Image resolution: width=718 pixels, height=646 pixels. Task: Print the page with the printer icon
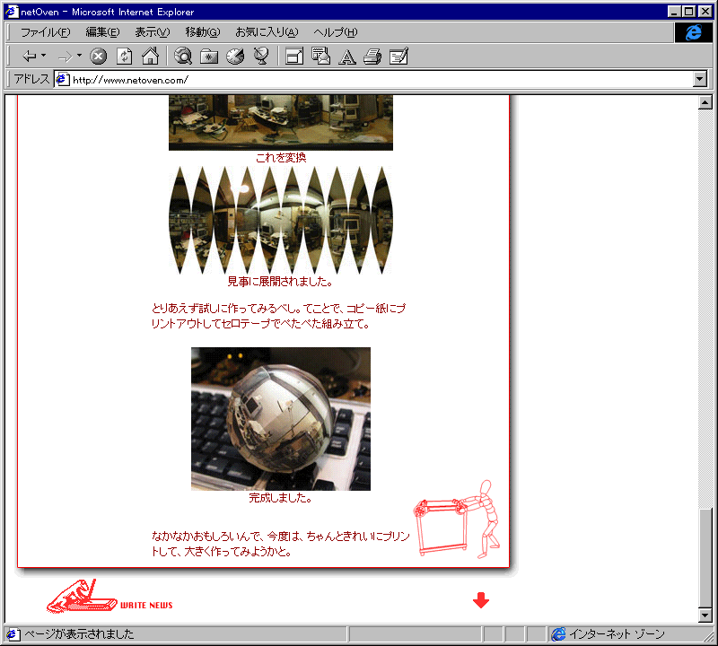372,57
